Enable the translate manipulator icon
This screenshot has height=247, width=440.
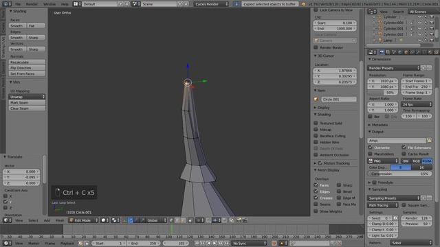click(x=131, y=220)
